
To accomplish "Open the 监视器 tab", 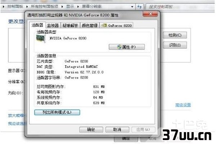I will pyautogui.click(x=53, y=26).
